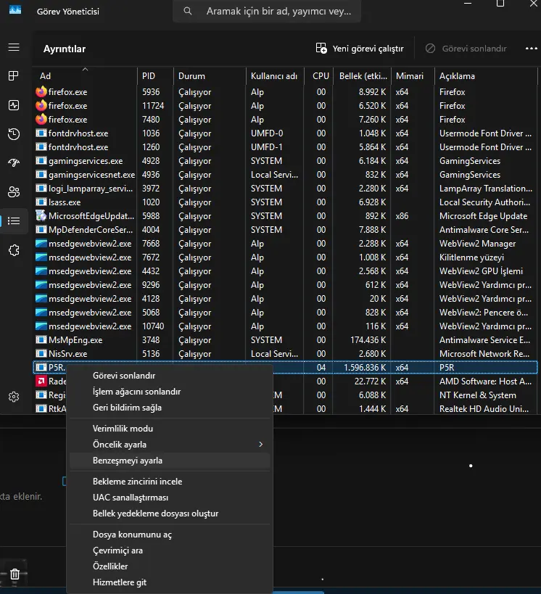Screen dimensions: 541x594
Task: Click the lsass.exe process icon
Action: (x=41, y=202)
